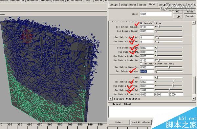Click the Sec Debris Amount slider
197x129 pixels.
169,31
